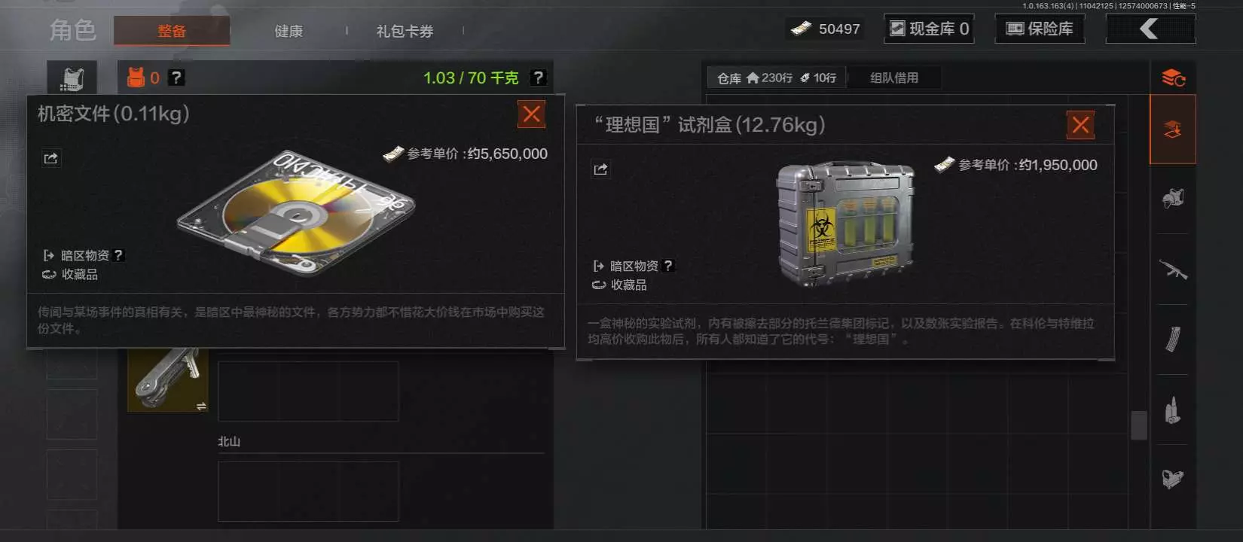Click the stack sort icon above sidebar
1243x542 pixels.
(x=1173, y=78)
